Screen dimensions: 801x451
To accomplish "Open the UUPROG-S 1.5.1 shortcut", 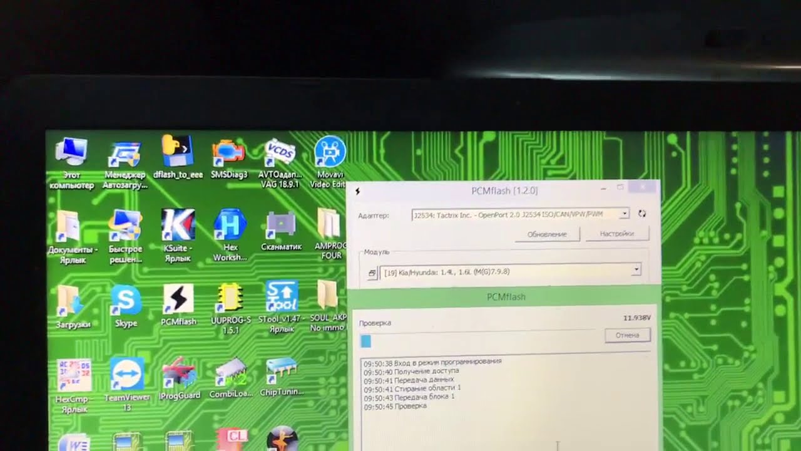I will click(x=230, y=309).
